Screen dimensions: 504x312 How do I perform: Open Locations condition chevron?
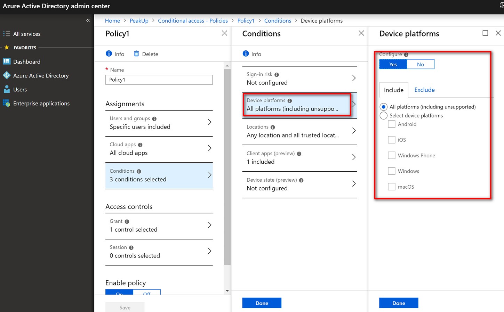pos(354,131)
